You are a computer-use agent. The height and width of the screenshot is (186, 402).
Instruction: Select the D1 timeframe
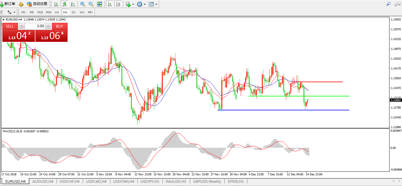(x=73, y=12)
